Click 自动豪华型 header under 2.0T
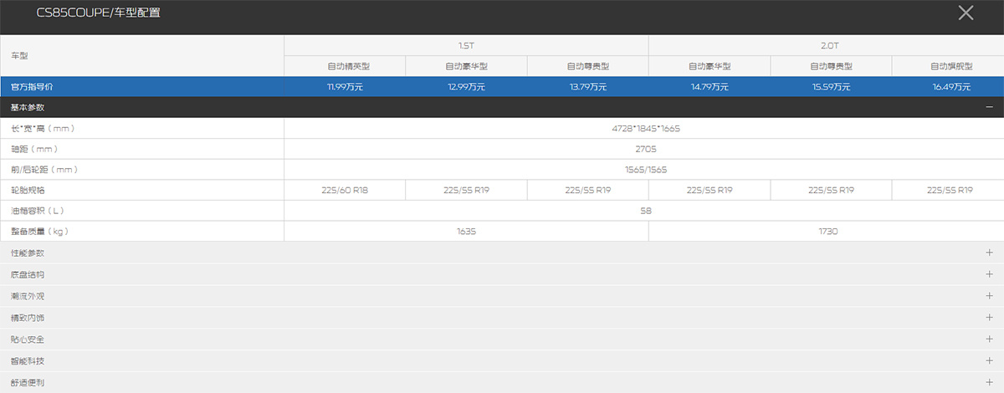 [x=709, y=66]
